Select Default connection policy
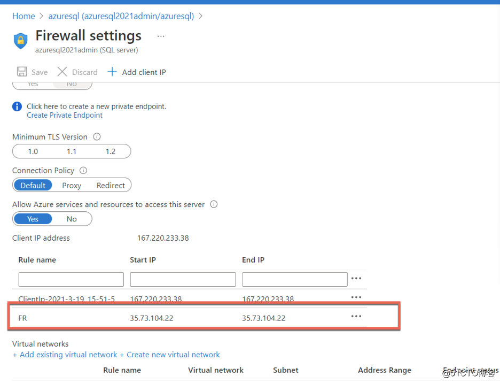This screenshot has width=500, height=383. 33,185
